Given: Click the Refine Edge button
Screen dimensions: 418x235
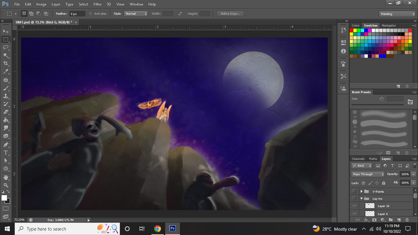Looking at the screenshot, I should 230,14.
